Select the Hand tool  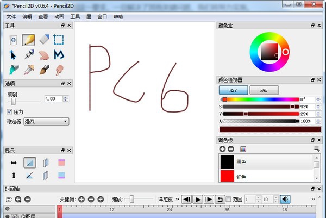coord(44,55)
